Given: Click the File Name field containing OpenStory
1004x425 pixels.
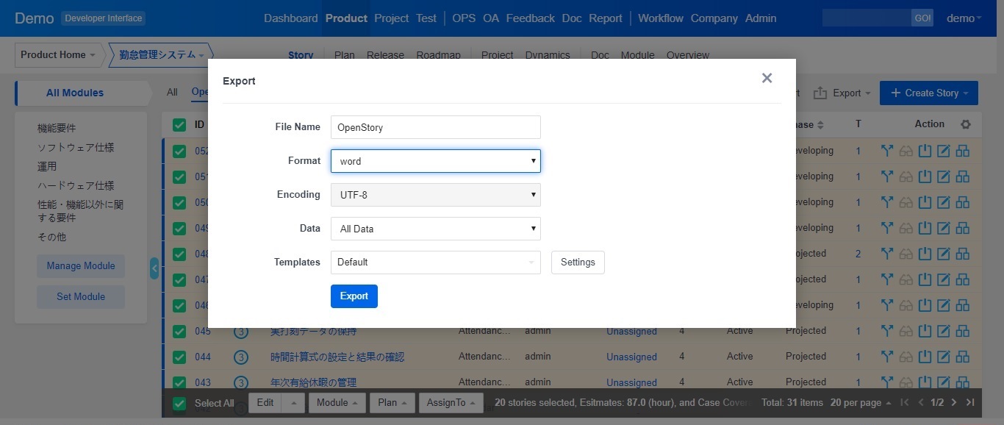Looking at the screenshot, I should [x=435, y=127].
